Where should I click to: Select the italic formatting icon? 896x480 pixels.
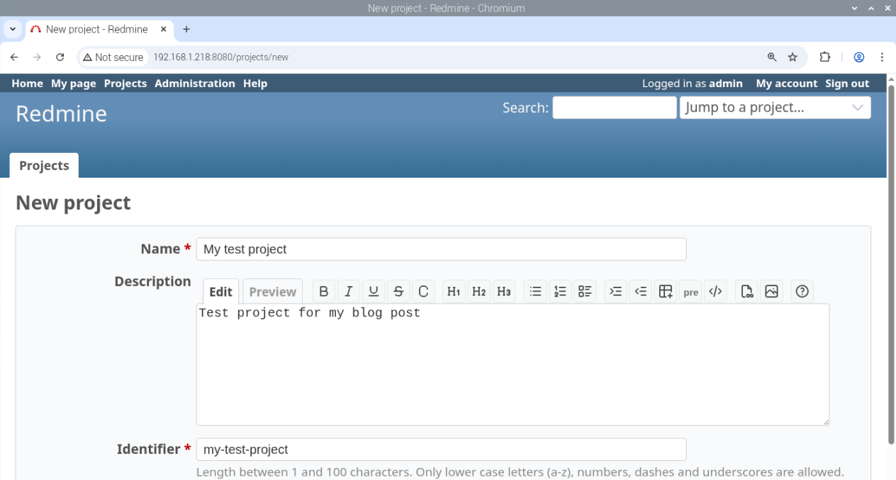coord(348,291)
